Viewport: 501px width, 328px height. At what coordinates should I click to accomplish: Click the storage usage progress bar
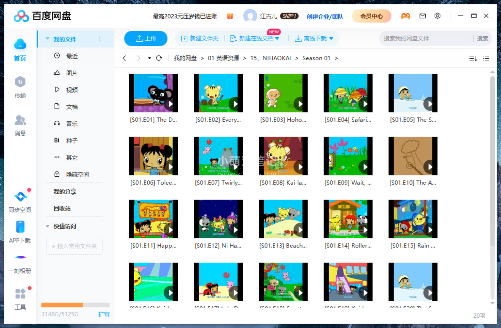tap(75, 305)
